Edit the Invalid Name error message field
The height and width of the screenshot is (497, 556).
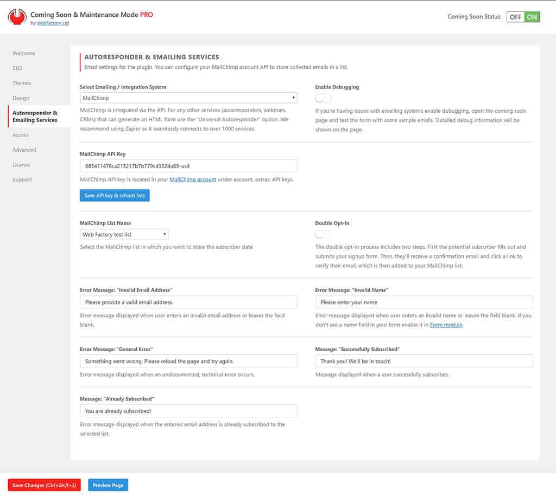424,302
